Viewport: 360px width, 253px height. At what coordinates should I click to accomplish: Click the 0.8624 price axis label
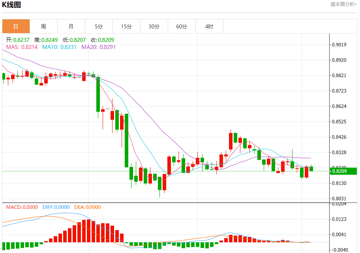click(339, 106)
